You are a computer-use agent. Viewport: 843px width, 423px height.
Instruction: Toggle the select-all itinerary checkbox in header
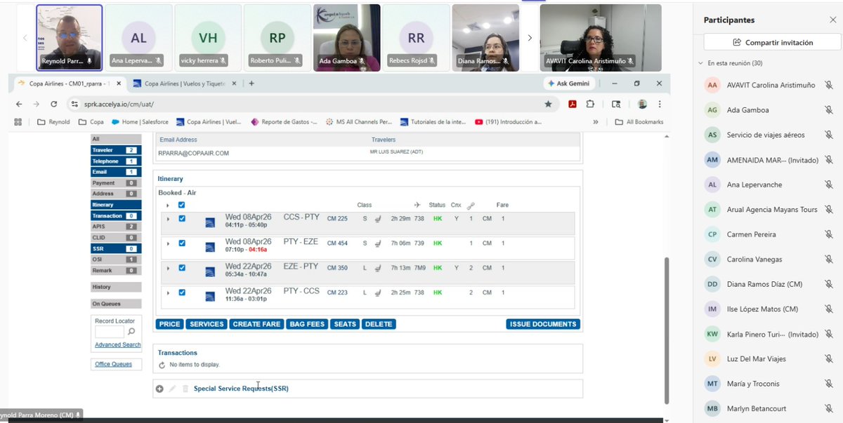point(182,205)
